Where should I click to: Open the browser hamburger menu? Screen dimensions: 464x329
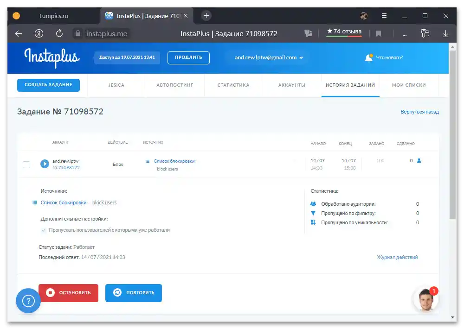coord(384,16)
